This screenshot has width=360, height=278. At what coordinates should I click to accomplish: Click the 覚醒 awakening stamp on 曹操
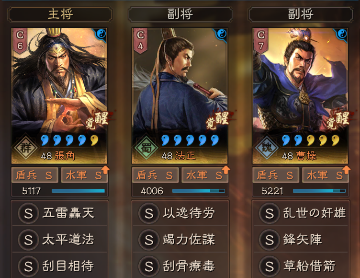tap(338, 120)
